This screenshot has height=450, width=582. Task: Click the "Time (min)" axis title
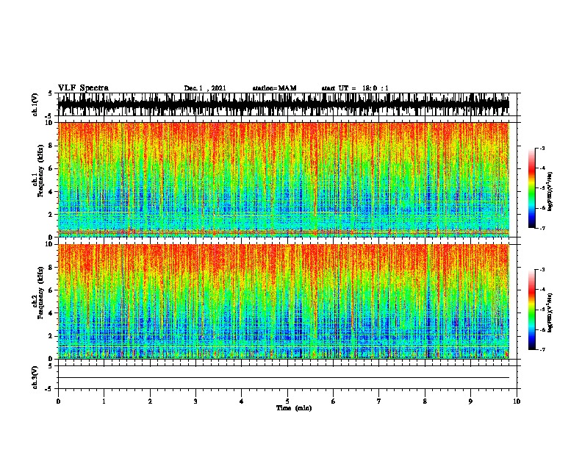point(294,408)
